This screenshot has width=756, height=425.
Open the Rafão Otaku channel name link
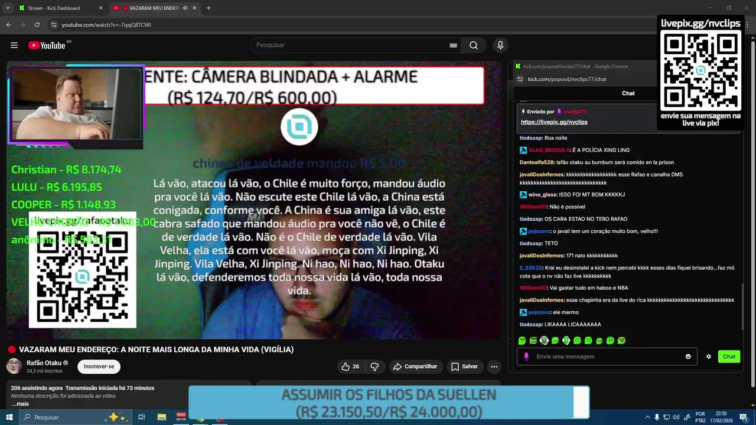click(47, 363)
